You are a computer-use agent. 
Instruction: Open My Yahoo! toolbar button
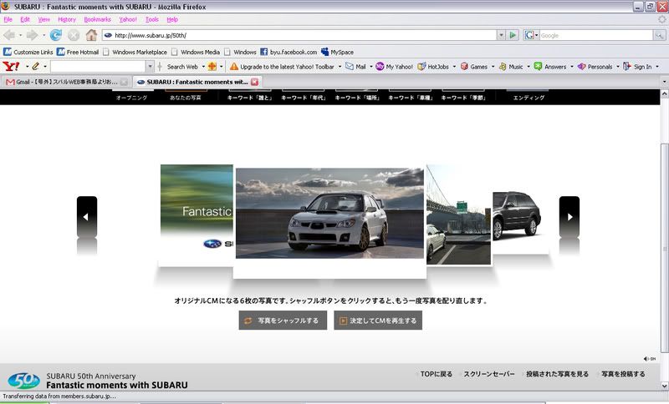point(394,67)
